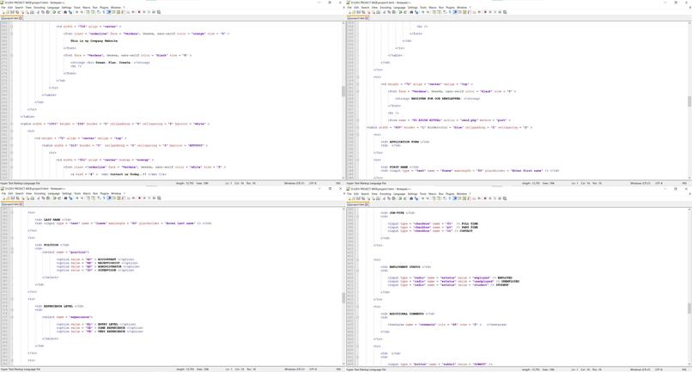
Task: Click 'Windows (CR LF)' status in Company Website window
Action: pyautogui.click(x=294, y=183)
